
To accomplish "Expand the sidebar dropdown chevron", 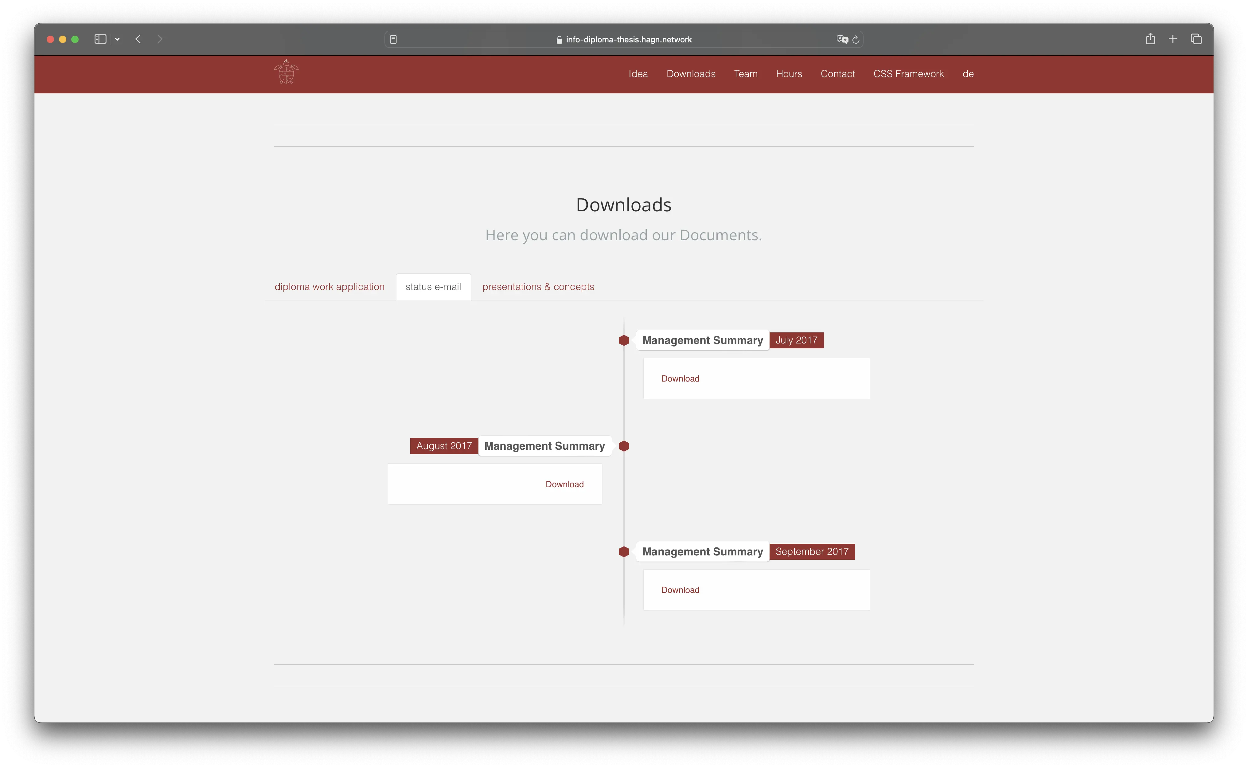I will (117, 39).
